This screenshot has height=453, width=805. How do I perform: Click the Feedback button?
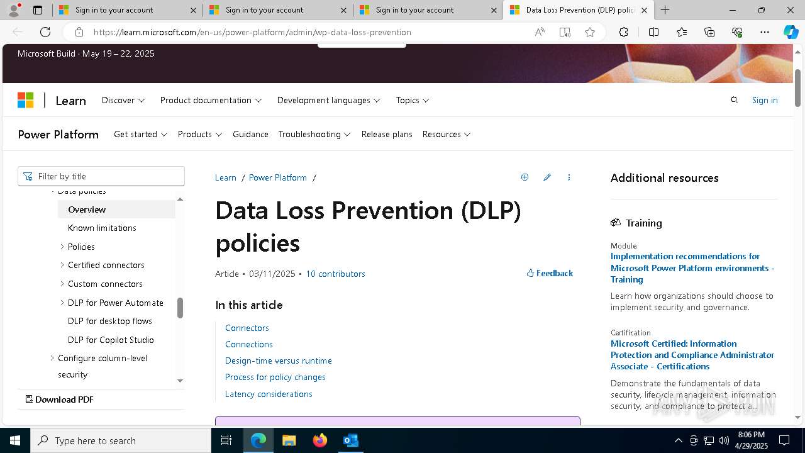click(x=550, y=273)
